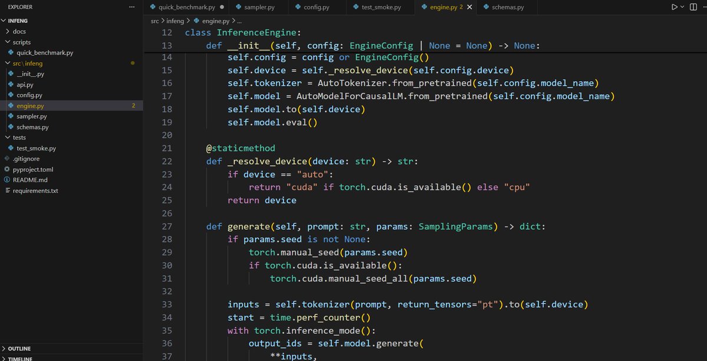Open quick_benchmark.py in the explorer tree

(71, 52)
